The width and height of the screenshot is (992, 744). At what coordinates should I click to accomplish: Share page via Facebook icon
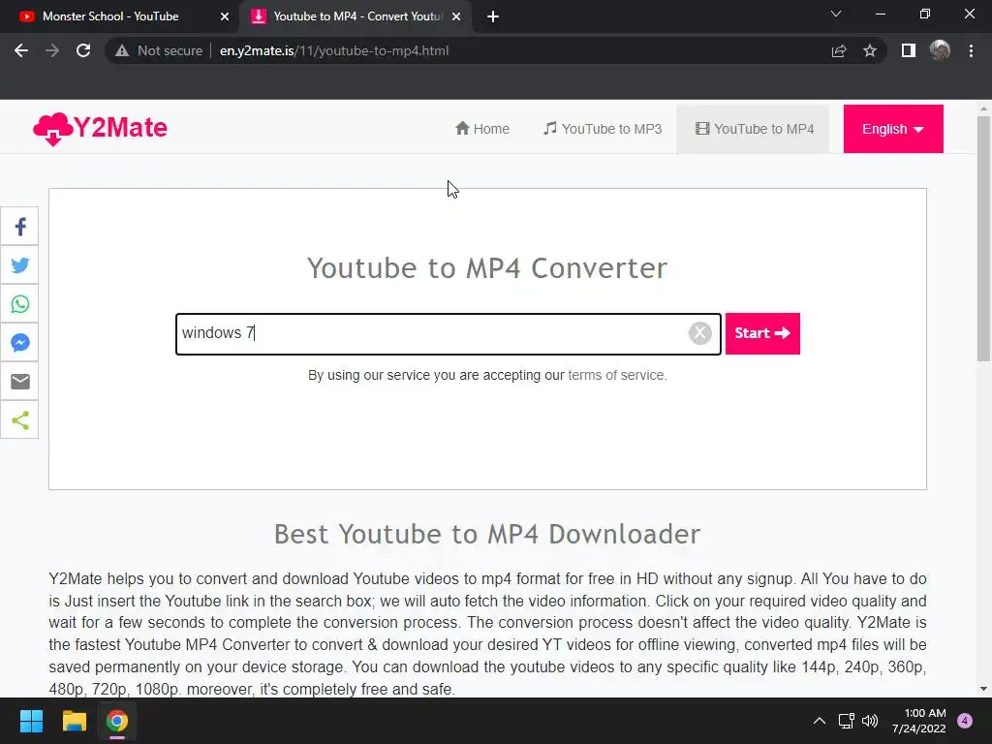click(19, 227)
